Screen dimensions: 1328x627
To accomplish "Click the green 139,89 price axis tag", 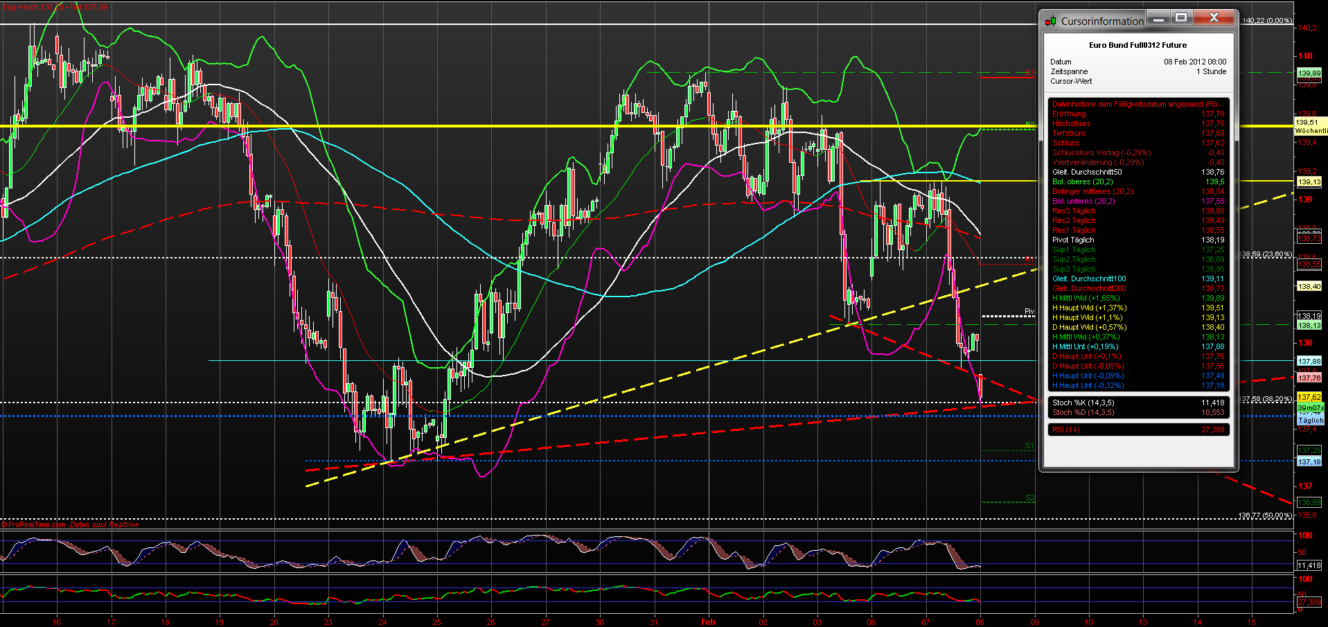I will (x=1309, y=73).
